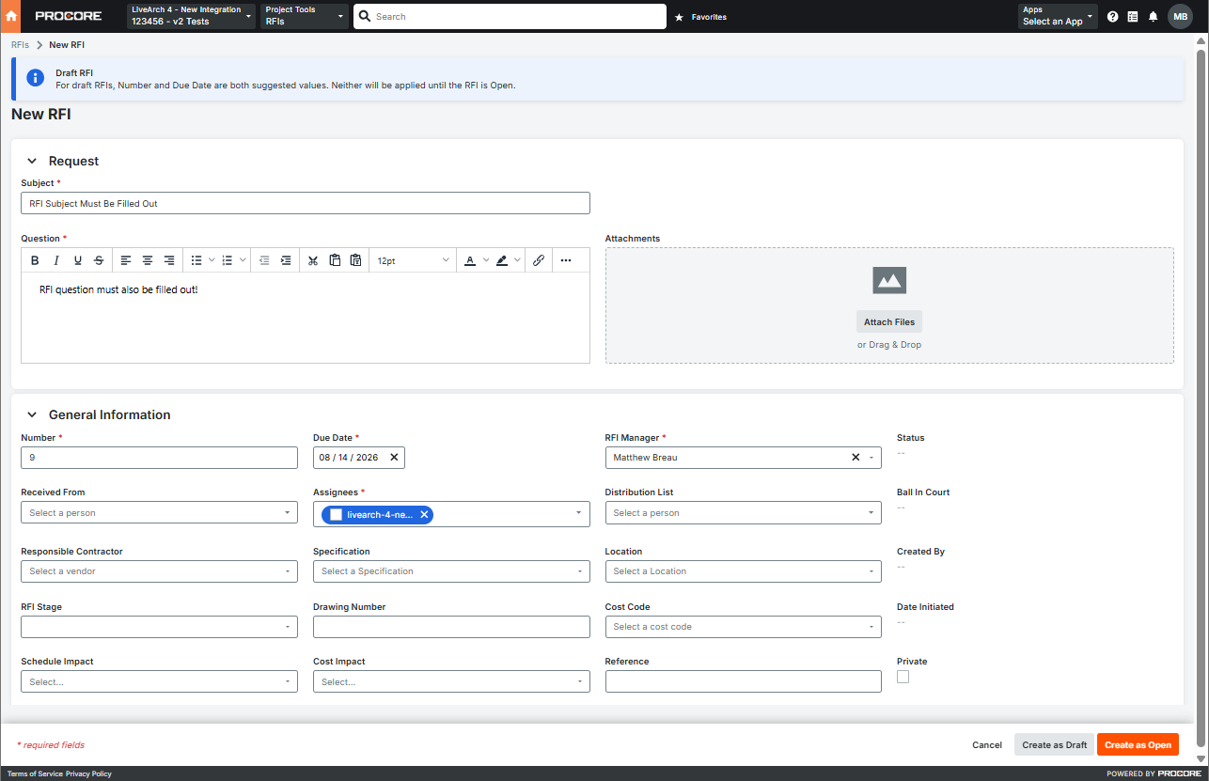Increase indent in the editor
This screenshot has height=781, width=1209.
(x=286, y=260)
